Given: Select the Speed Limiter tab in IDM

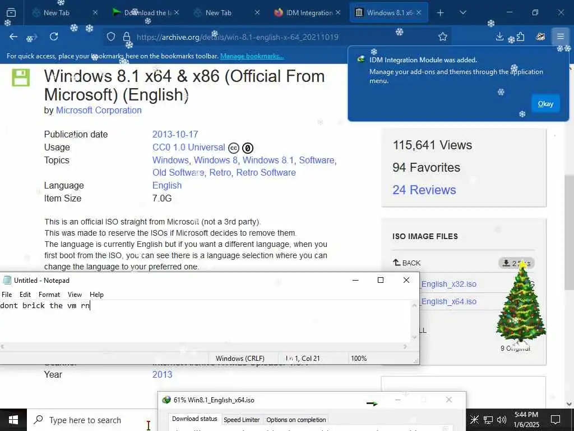Looking at the screenshot, I should coord(242,420).
